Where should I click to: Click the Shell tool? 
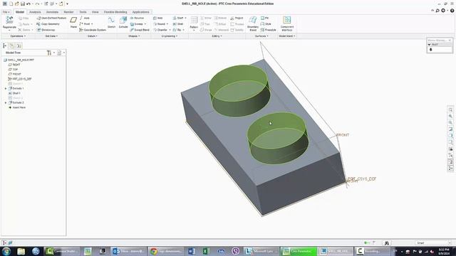point(178,23)
